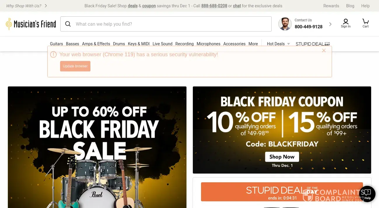
Task: Open the Help chat bubble widget
Action: [367, 194]
